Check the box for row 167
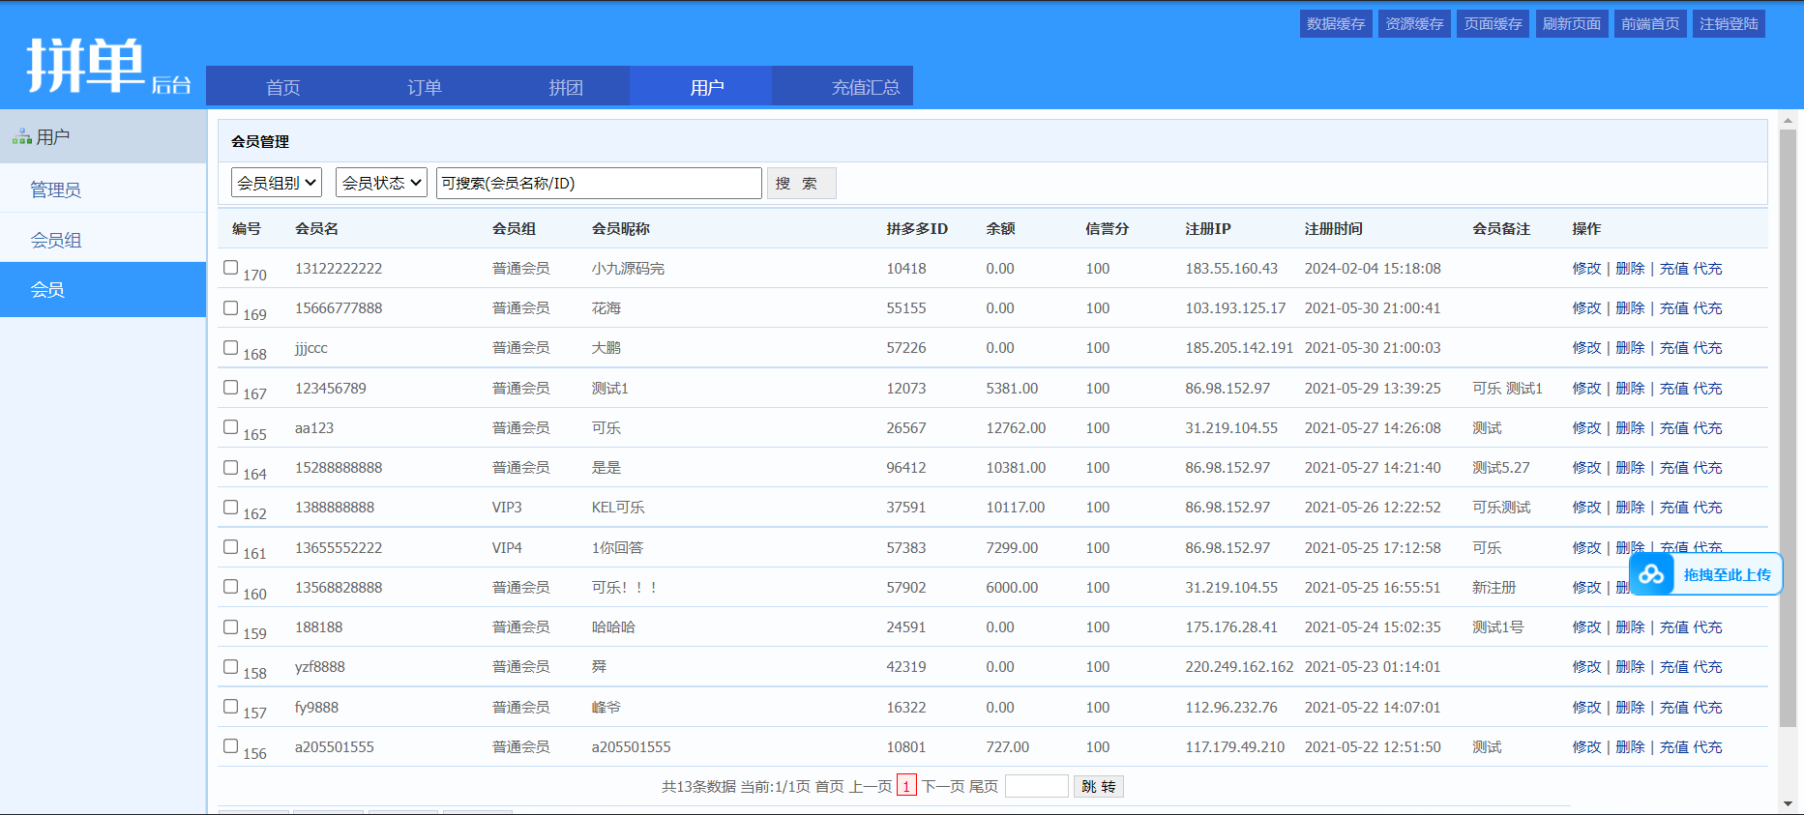1804x815 pixels. [230, 387]
